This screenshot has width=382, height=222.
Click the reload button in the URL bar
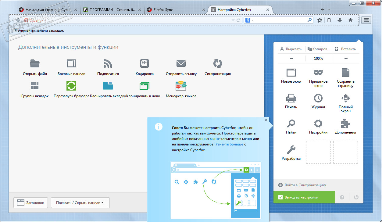(x=238, y=20)
